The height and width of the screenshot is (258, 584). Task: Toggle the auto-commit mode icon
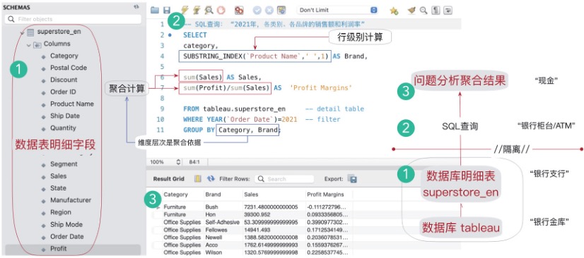coord(281,11)
